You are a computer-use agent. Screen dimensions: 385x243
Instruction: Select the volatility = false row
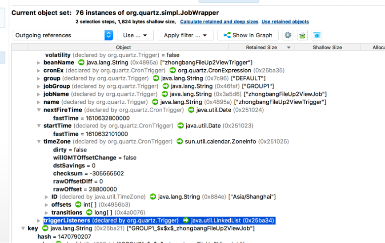click(112, 55)
